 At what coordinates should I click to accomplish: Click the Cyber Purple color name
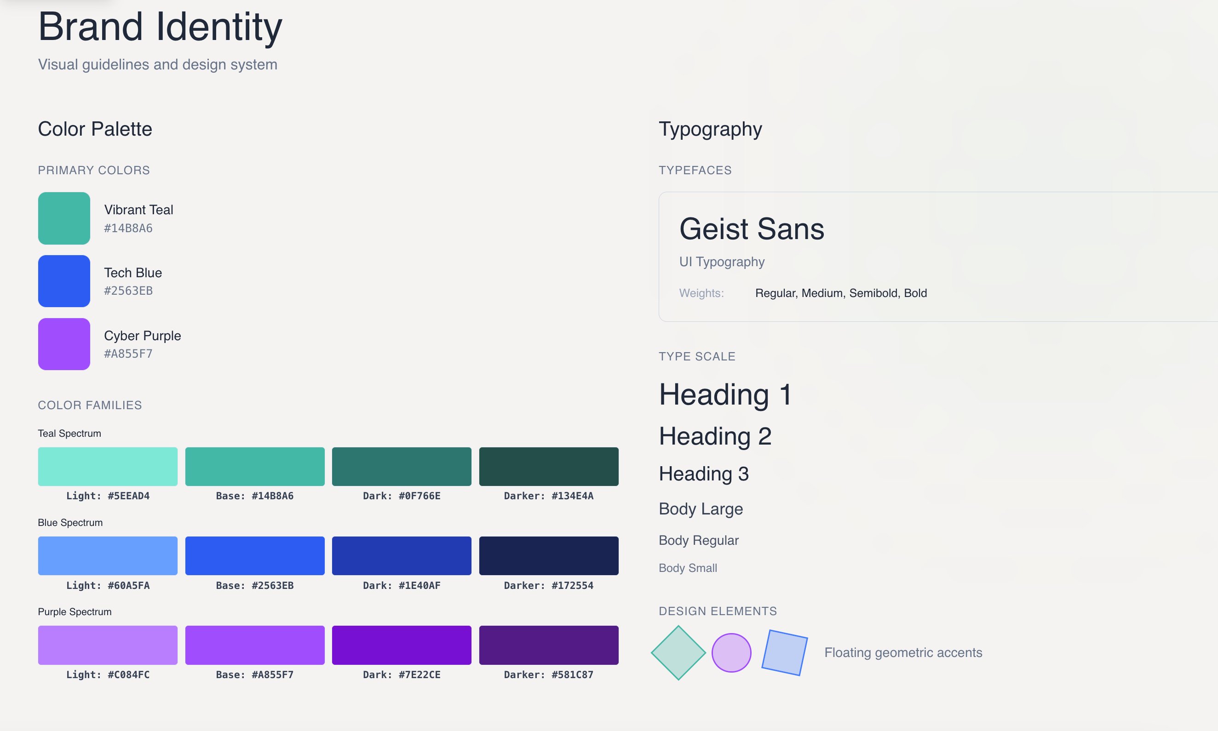(x=143, y=336)
